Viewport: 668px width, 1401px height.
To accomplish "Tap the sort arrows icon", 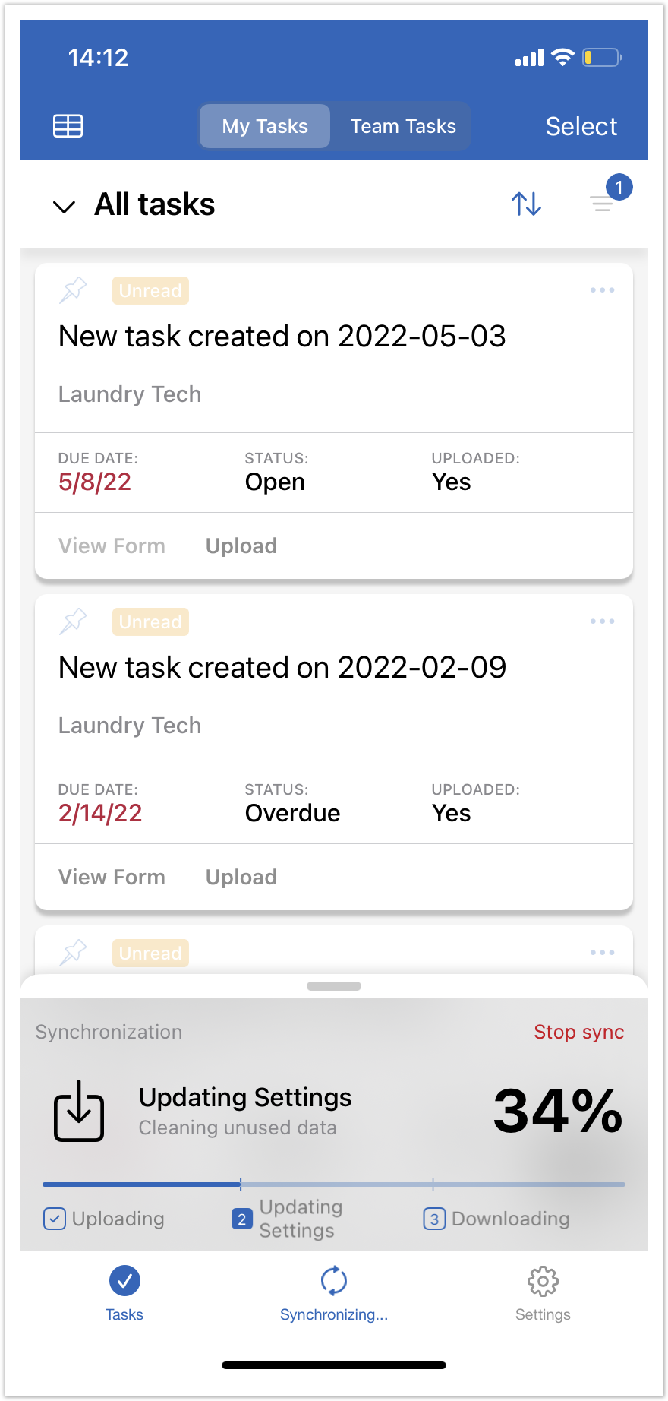I will pyautogui.click(x=526, y=204).
